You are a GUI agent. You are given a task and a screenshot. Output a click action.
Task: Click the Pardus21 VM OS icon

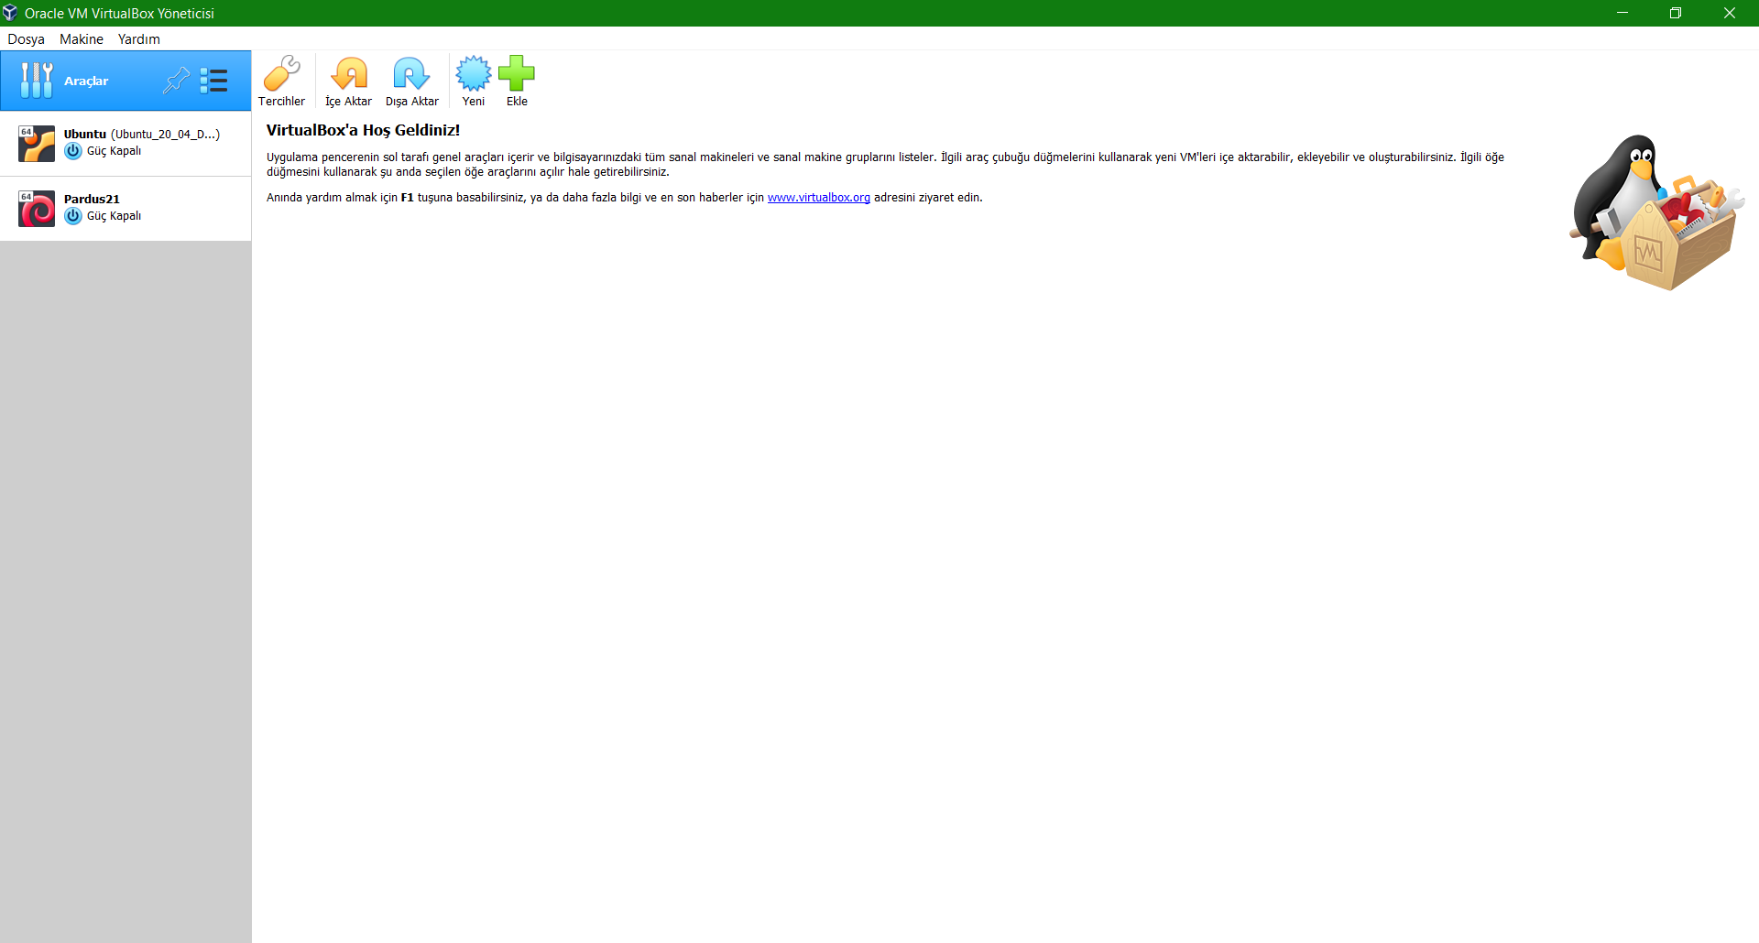point(37,209)
